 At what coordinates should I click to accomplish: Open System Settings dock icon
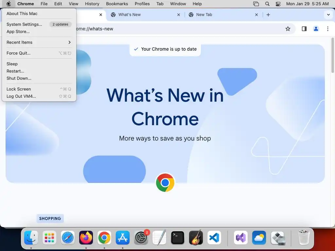[x=141, y=238]
